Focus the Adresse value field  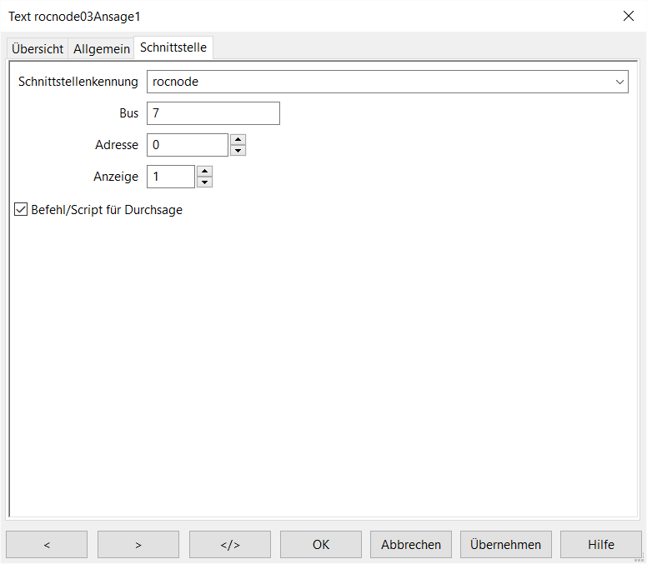tap(187, 145)
